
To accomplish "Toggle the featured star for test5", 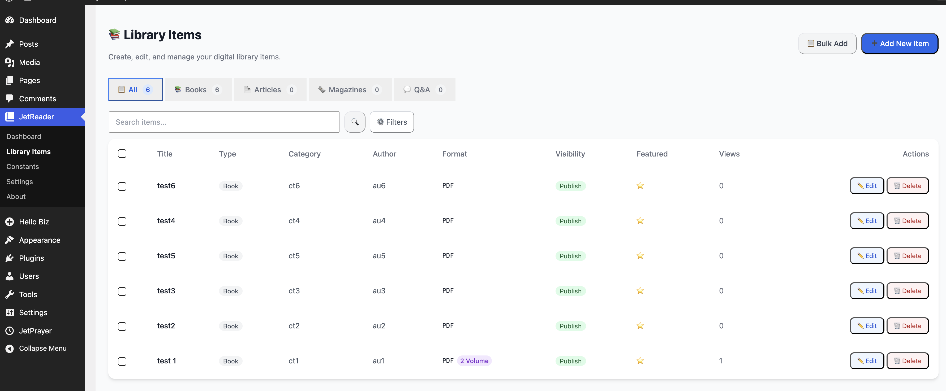I will 640,256.
